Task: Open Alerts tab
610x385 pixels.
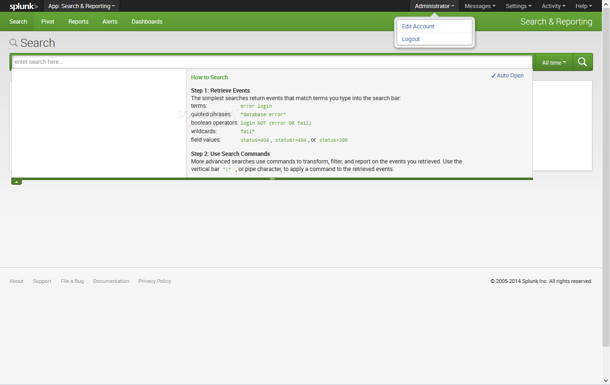Action: (110, 22)
